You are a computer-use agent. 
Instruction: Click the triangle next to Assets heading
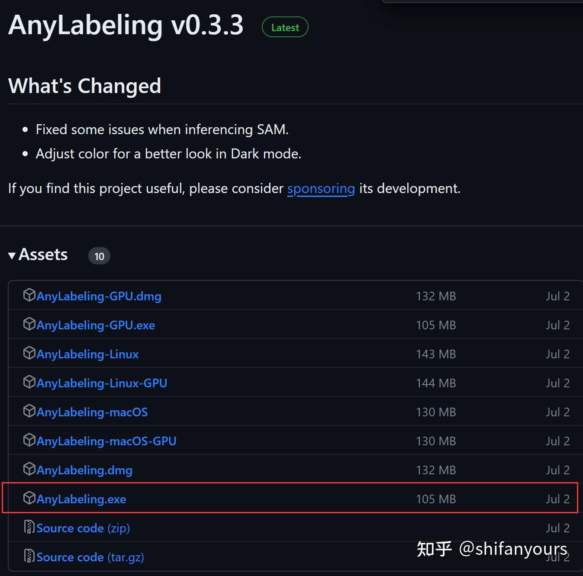[x=12, y=255]
